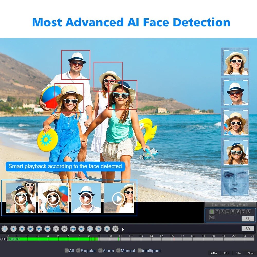Play the man's face detection thumbnail
257x257 pixels.
pos(86,198)
